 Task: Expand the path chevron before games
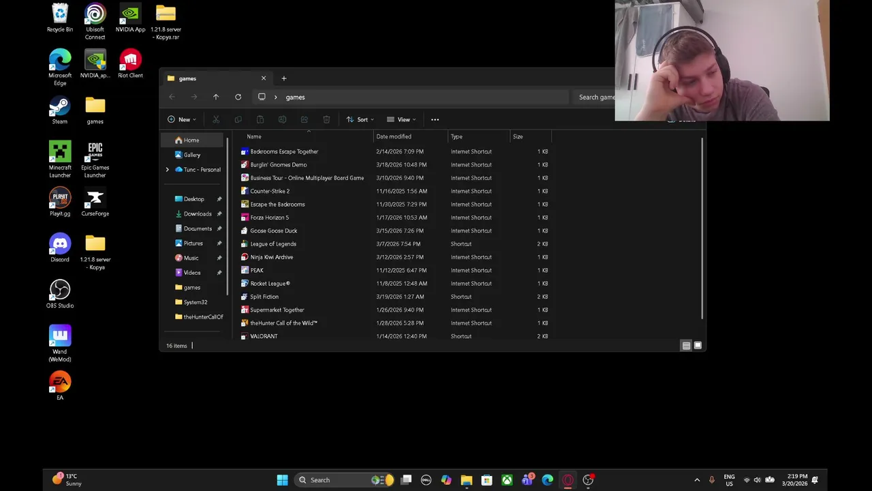click(x=275, y=97)
